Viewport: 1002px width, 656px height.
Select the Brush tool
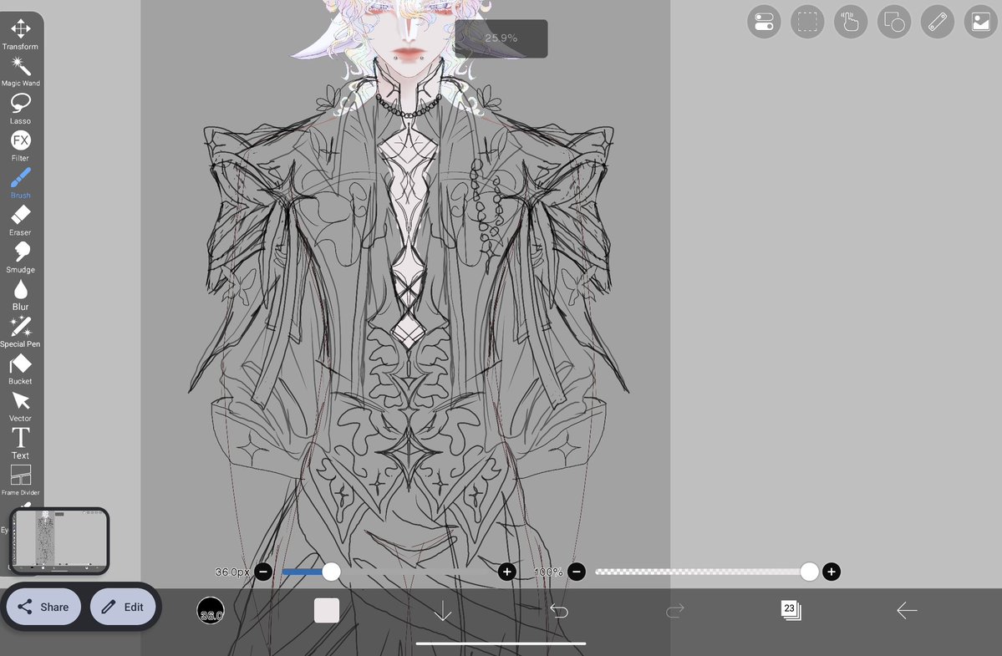pos(20,183)
